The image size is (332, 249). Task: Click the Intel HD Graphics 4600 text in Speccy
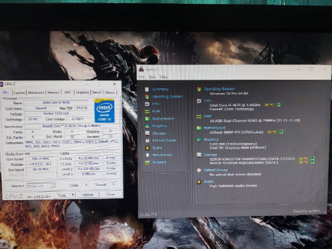tap(238, 147)
